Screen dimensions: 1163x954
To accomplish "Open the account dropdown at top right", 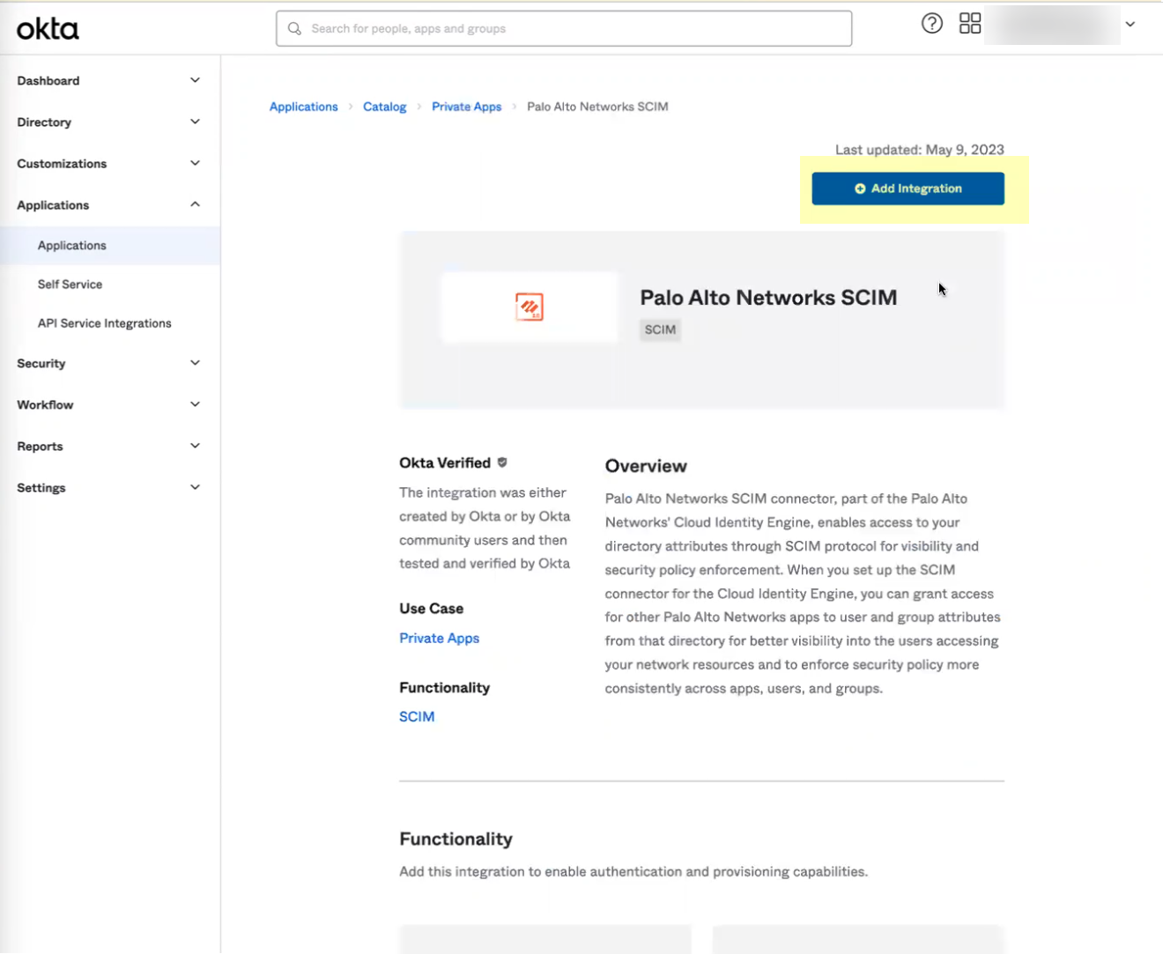I will pyautogui.click(x=1129, y=25).
